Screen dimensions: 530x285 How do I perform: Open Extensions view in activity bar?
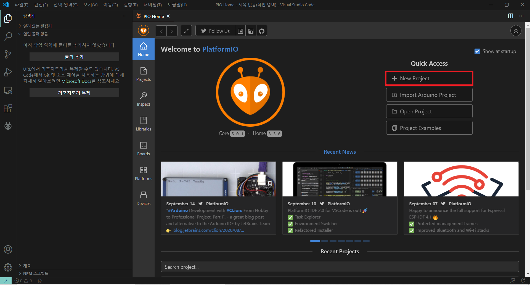point(8,108)
